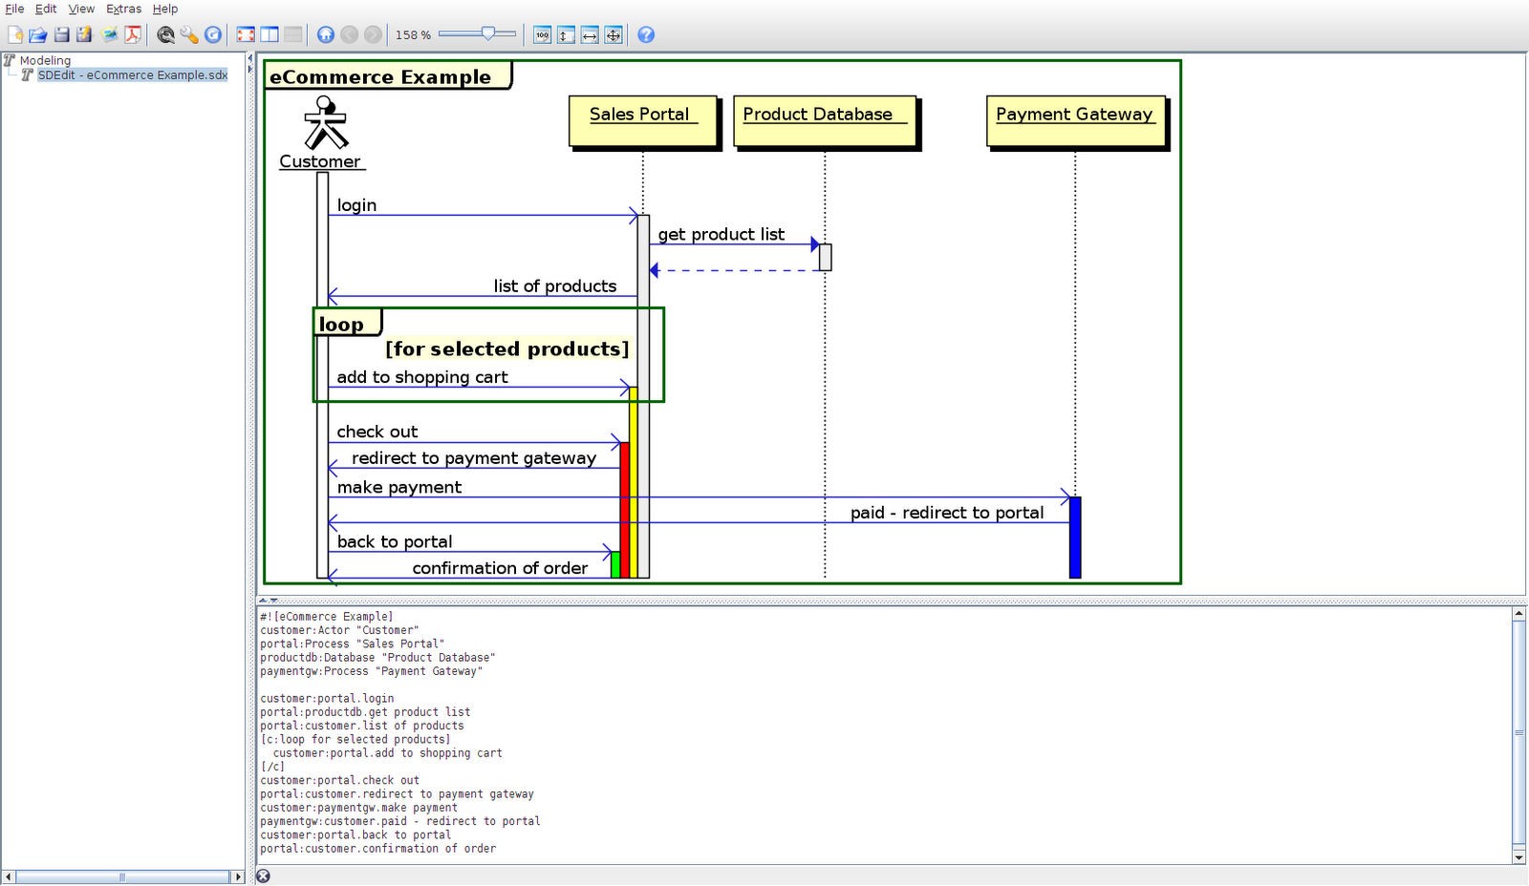Export diagram as image

tap(110, 34)
